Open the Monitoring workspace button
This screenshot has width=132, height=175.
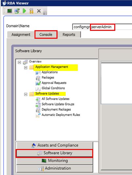click(55, 161)
